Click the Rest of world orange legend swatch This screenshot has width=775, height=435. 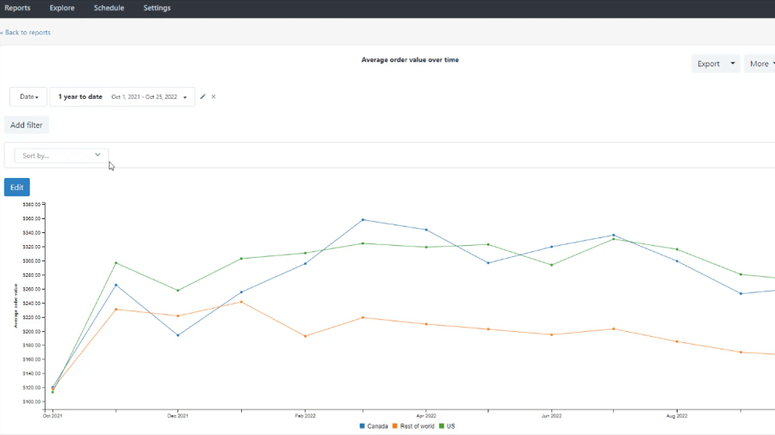tap(394, 426)
